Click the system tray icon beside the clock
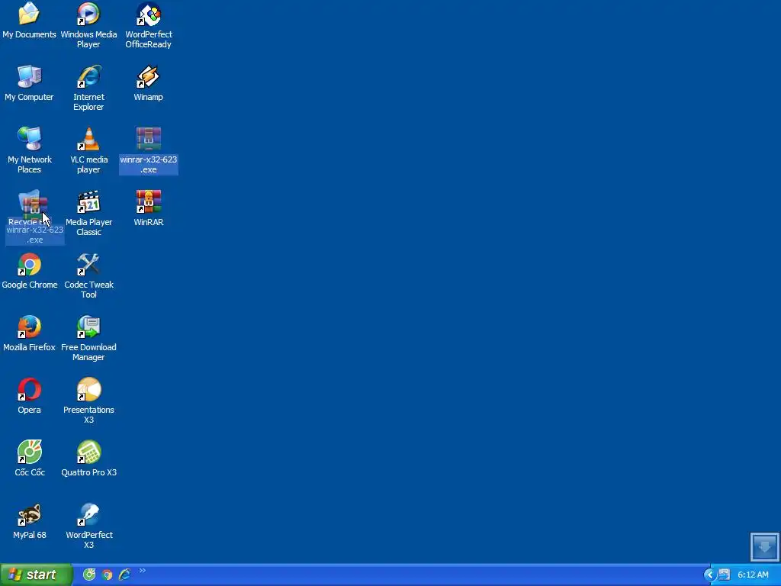 725,575
